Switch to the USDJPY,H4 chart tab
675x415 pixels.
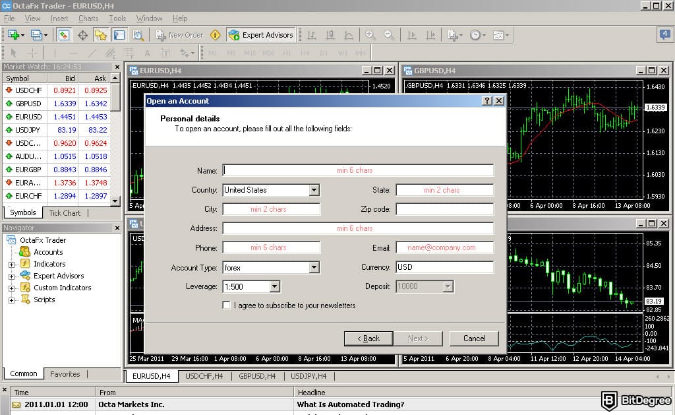click(308, 376)
